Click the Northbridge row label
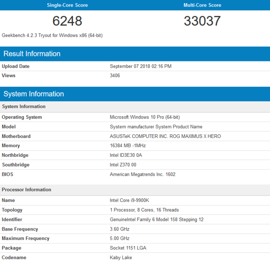Image resolution: width=270 pixels, height=262 pixels. pos(15,155)
